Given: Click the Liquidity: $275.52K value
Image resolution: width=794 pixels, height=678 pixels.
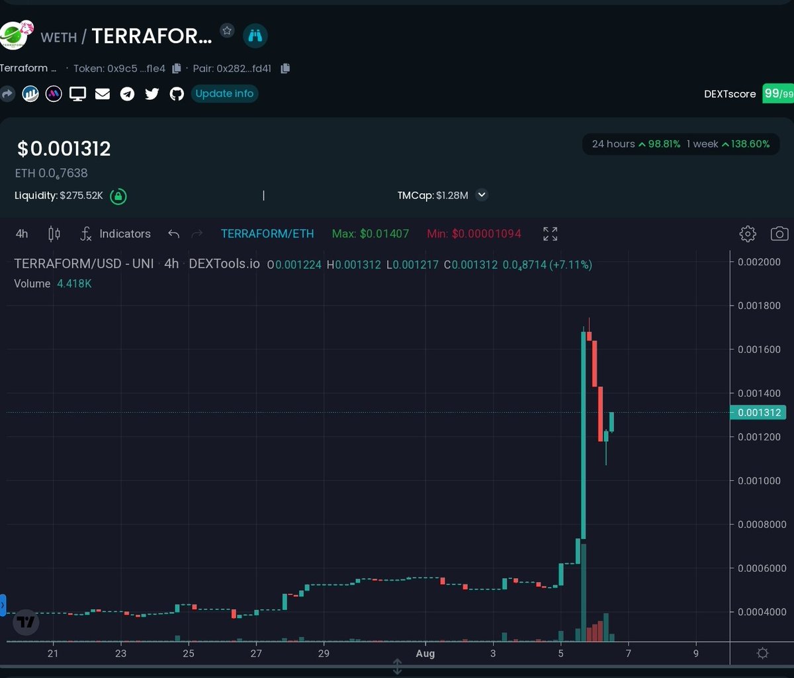Looking at the screenshot, I should tap(59, 196).
